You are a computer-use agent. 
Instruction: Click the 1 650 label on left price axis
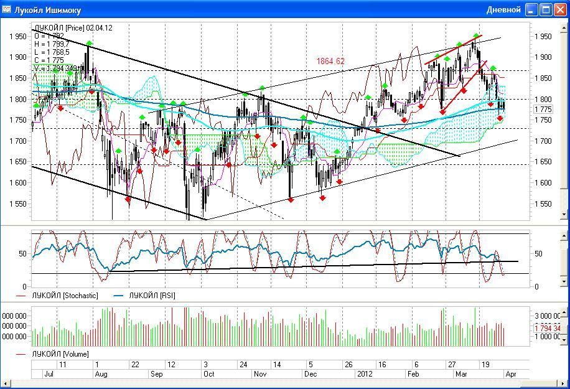18,162
